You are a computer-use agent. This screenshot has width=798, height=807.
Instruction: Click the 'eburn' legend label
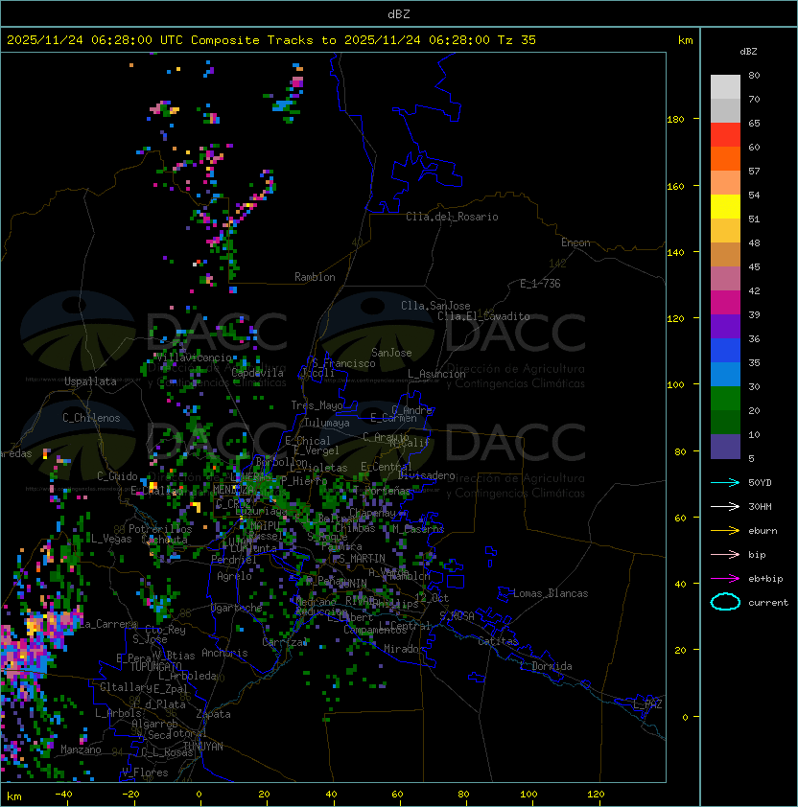pos(763,531)
